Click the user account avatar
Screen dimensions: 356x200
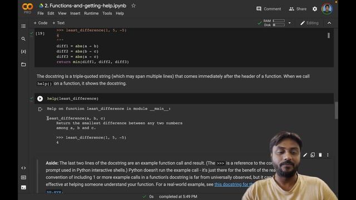(x=327, y=9)
